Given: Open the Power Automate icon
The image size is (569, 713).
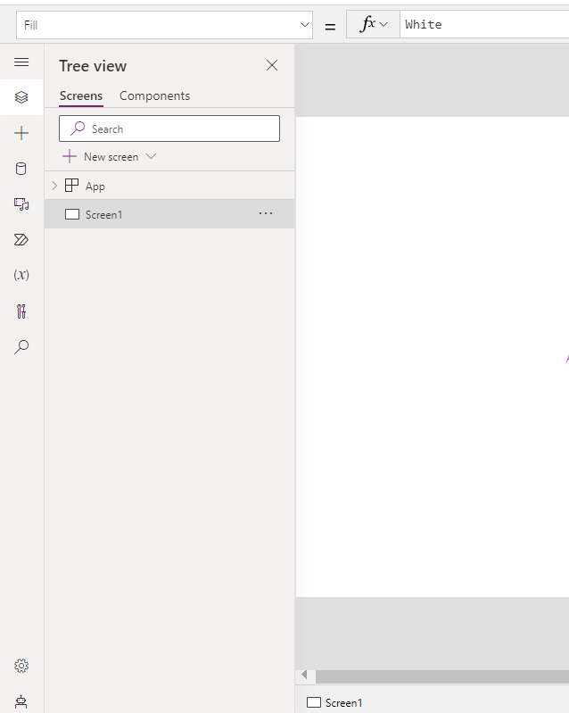Looking at the screenshot, I should 21,240.
